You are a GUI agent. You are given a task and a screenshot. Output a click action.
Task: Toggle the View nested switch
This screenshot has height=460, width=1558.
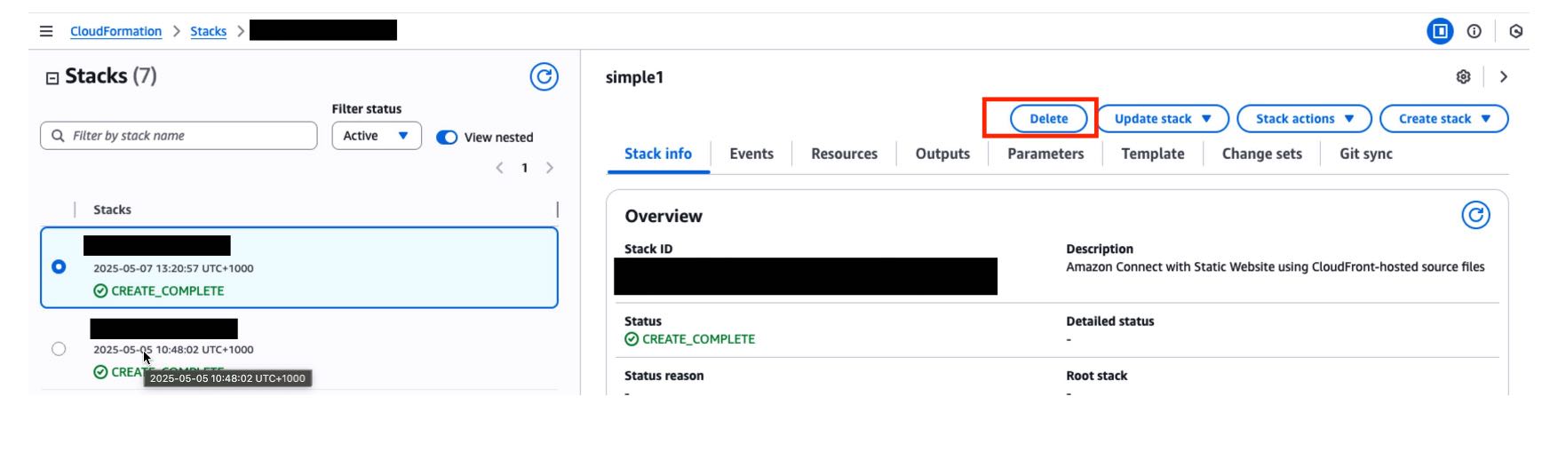[x=447, y=137]
